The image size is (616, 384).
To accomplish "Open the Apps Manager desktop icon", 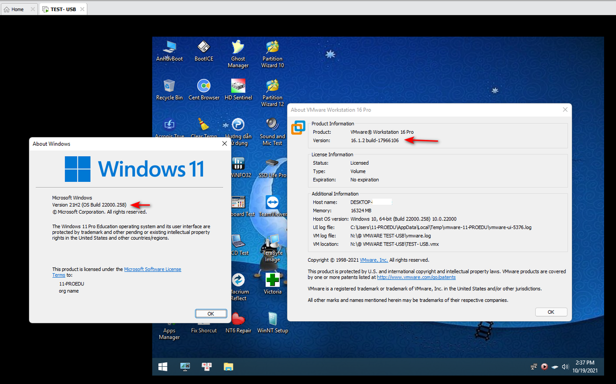I will point(169,331).
